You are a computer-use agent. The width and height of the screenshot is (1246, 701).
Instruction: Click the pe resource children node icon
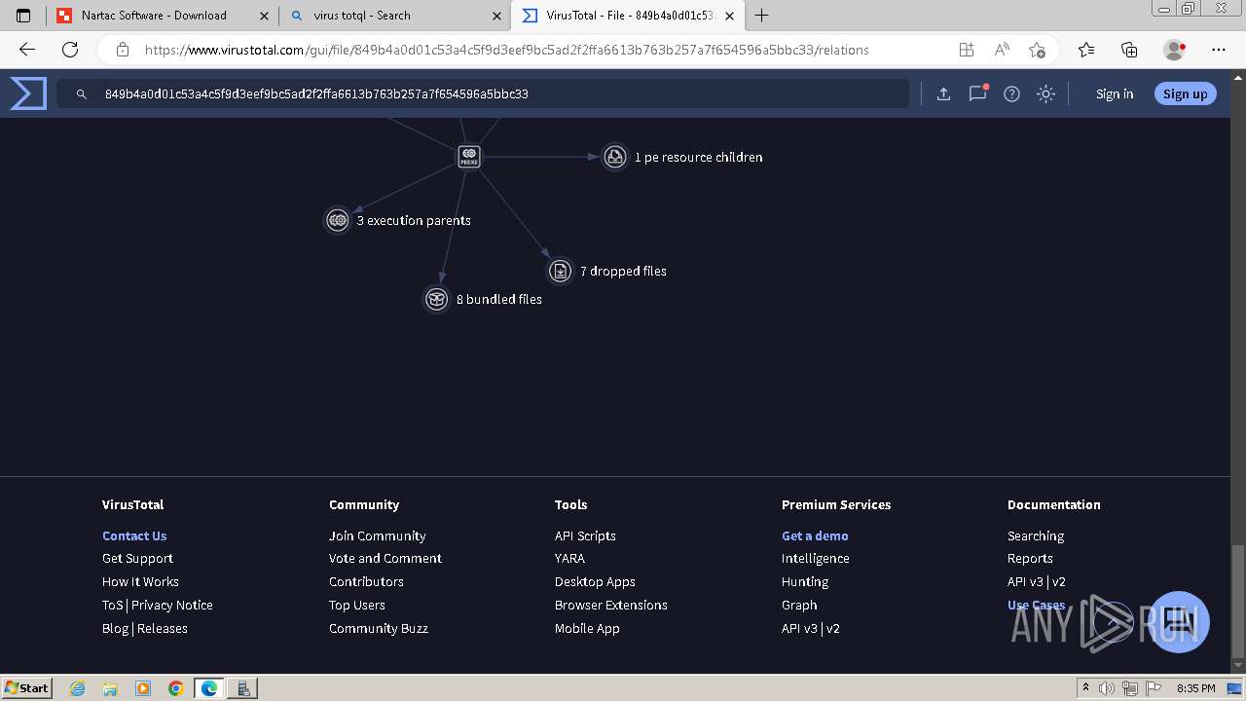coord(614,156)
